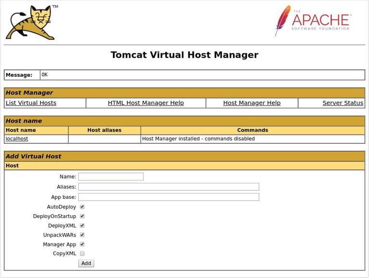Viewport: 369px width, 278px height.
Task: Click the Tomcat Virtual Host Manager heading
Action: point(184,55)
